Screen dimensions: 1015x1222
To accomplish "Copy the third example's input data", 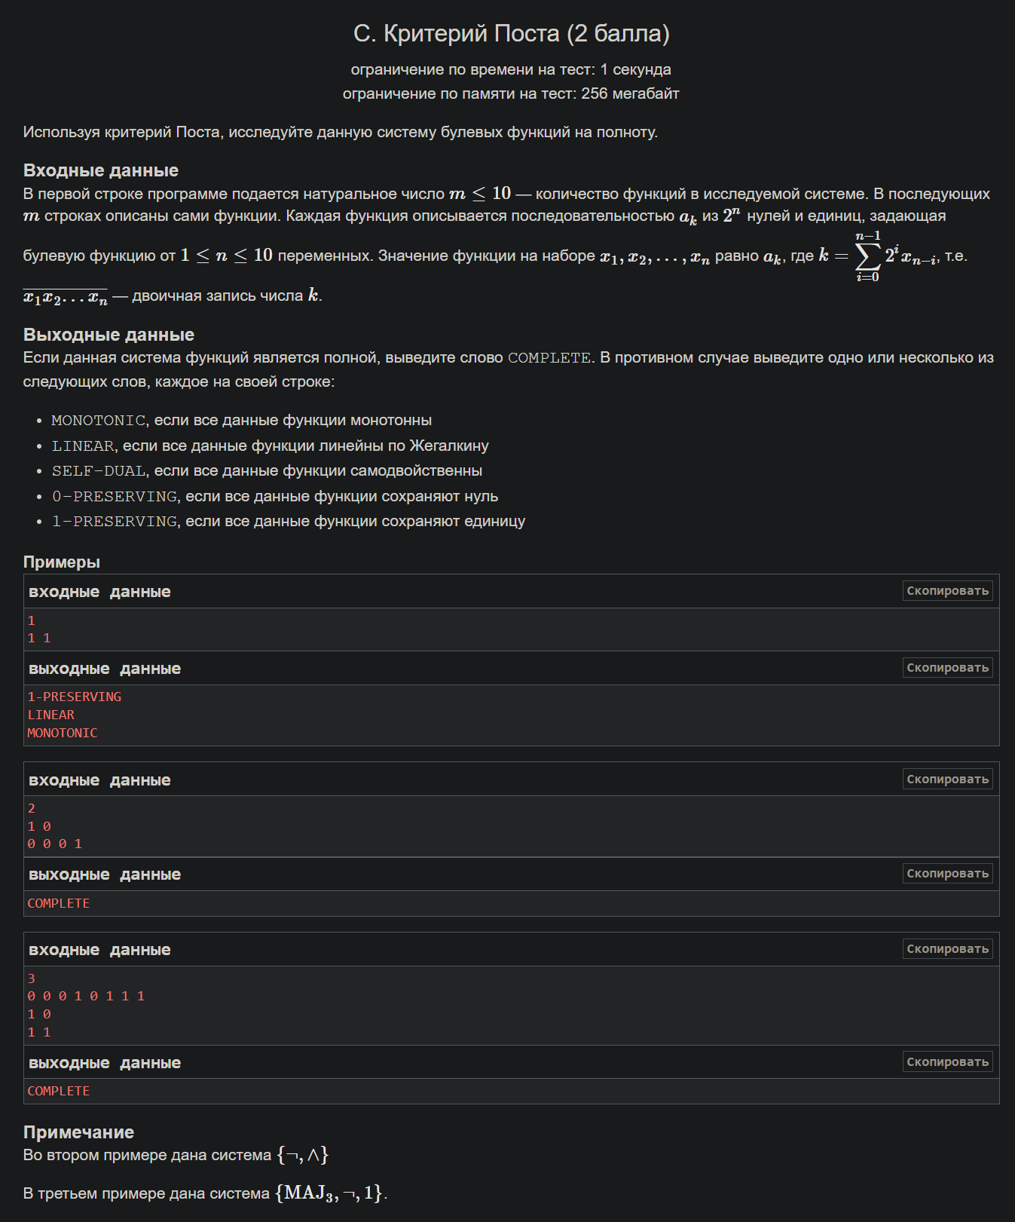I will pos(947,949).
